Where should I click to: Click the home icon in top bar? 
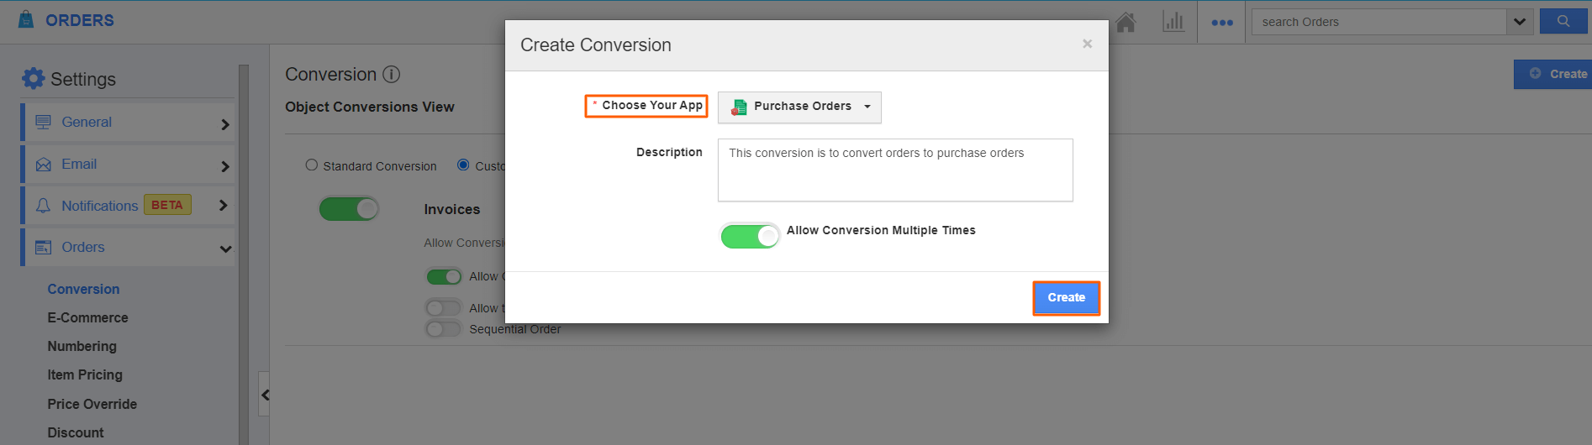[x=1125, y=23]
